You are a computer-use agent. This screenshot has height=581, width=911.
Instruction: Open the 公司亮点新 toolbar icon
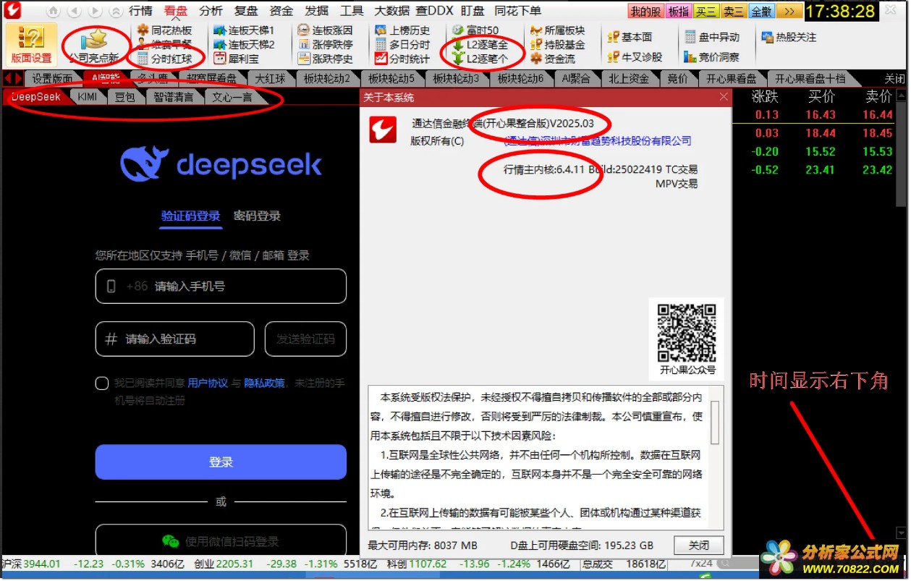tap(94, 45)
